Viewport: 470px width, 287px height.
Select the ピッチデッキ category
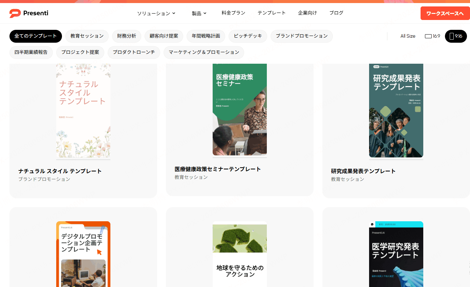248,36
